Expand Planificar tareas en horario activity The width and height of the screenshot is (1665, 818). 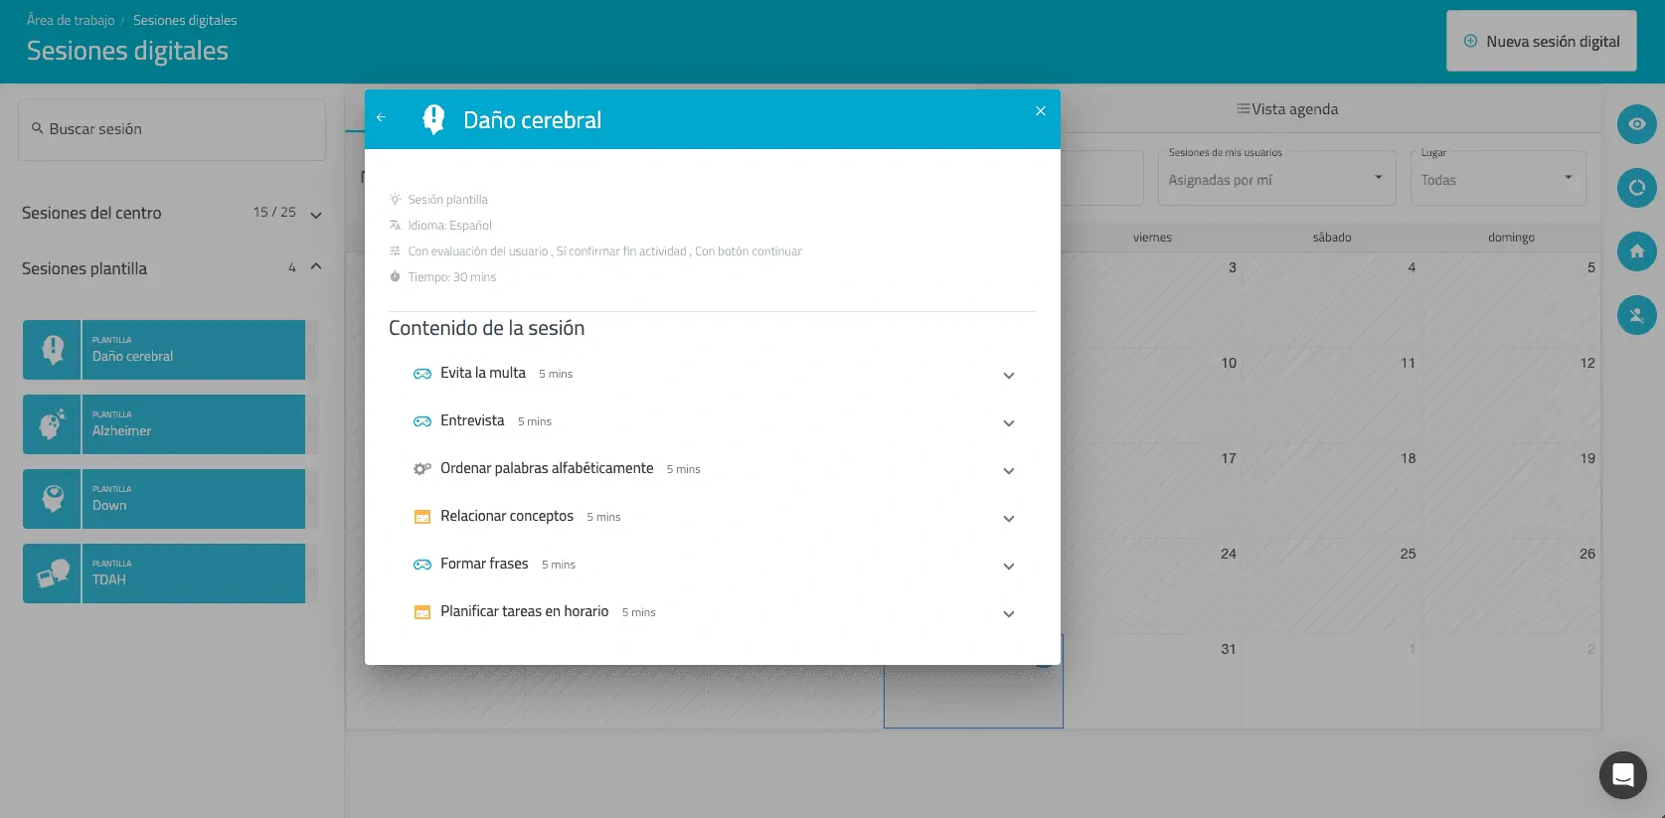1008,614
